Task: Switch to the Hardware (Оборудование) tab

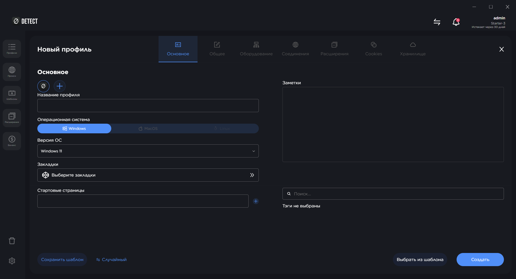Action: click(256, 49)
